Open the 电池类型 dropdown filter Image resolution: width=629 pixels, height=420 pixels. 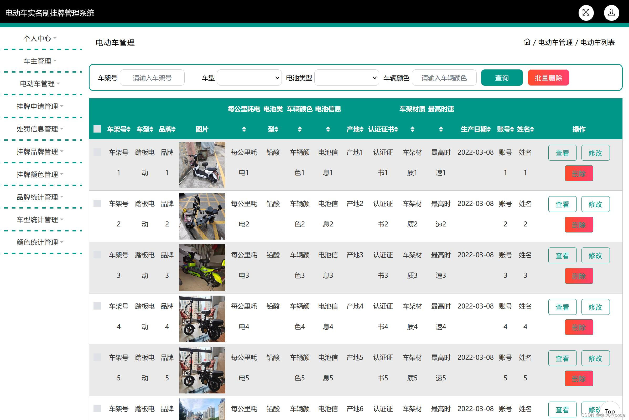pyautogui.click(x=346, y=78)
